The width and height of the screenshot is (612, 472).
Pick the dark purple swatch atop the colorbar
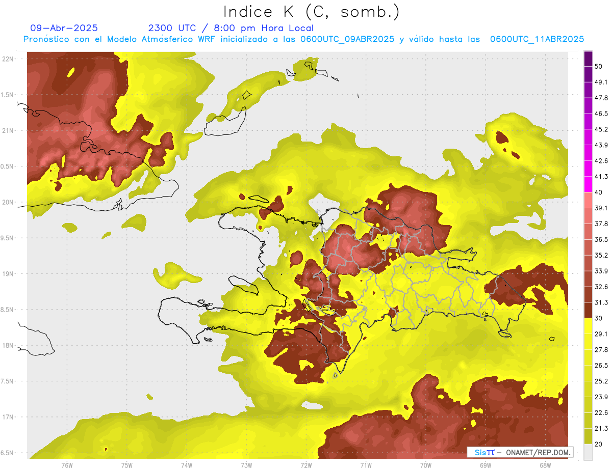pos(588,59)
